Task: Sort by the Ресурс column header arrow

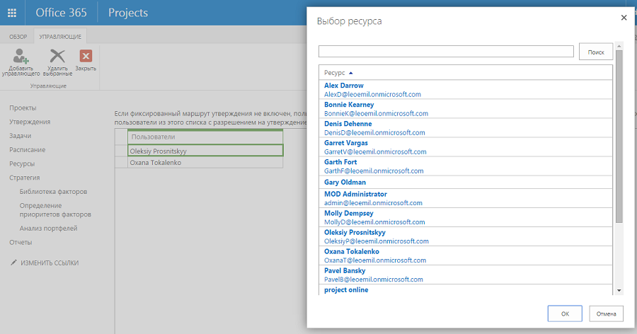Action: click(350, 73)
